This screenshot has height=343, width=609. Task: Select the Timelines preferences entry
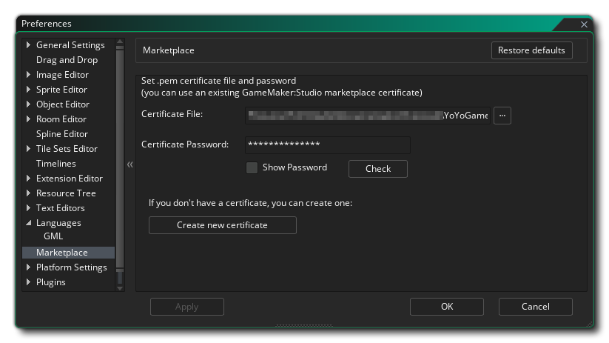coord(55,164)
